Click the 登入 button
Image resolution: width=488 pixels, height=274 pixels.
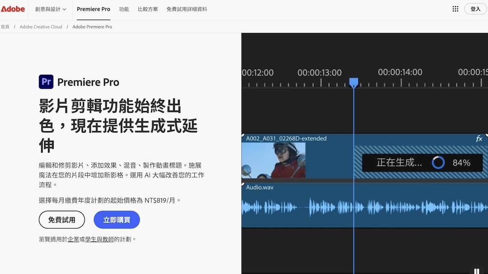tap(476, 9)
